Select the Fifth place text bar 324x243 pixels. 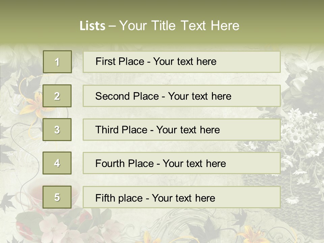coord(182,197)
